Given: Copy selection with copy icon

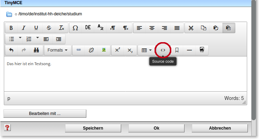Looking at the screenshot, I should click(204, 28).
